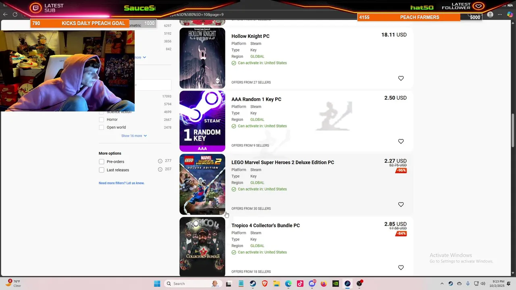Enable the Open world genre checkbox

[x=102, y=127]
